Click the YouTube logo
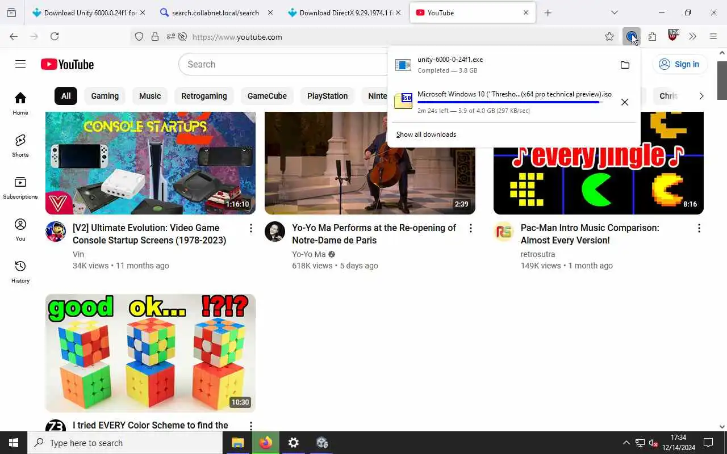 (x=67, y=64)
